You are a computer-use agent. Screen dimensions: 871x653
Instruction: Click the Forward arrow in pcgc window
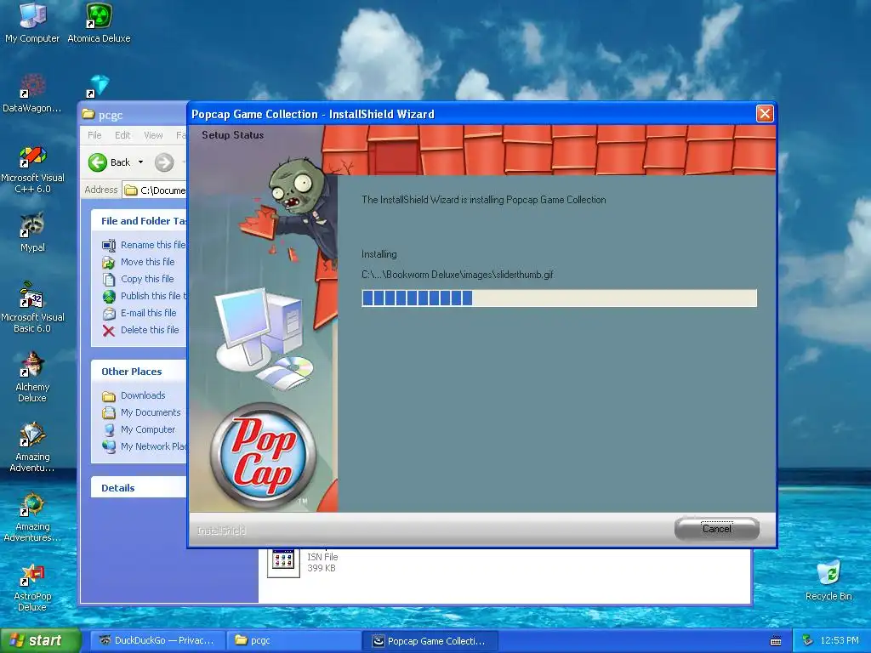[164, 162]
